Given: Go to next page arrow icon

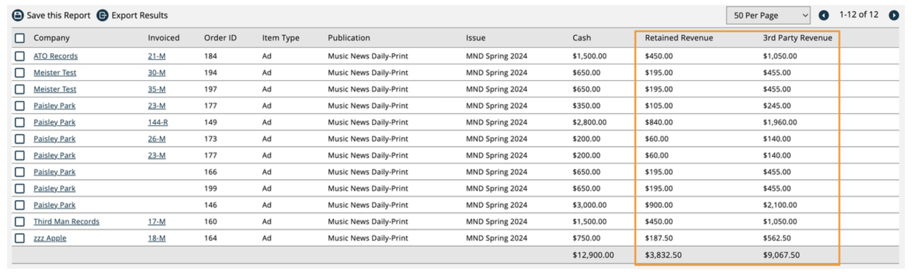Looking at the screenshot, I should click(x=894, y=15).
